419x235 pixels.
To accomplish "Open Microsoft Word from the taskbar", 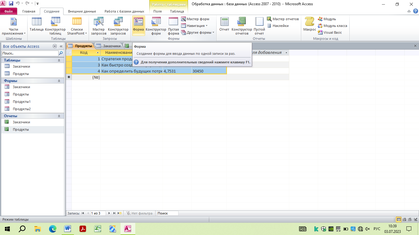I will 67,229.
